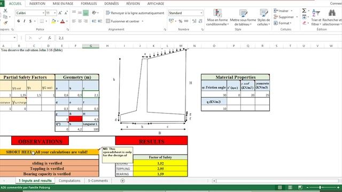This screenshot has height=192, width=342.
Task: Open the INSERTION ribbon tab
Action: click(37, 4)
